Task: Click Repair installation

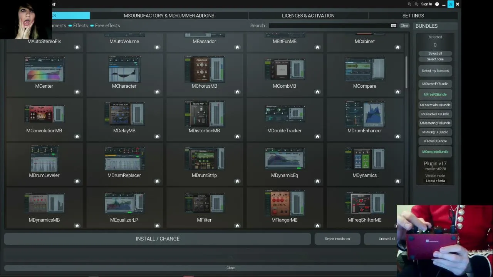Action: [337, 239]
